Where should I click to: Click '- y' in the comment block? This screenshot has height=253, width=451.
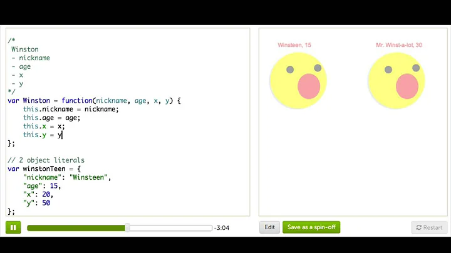pyautogui.click(x=18, y=84)
